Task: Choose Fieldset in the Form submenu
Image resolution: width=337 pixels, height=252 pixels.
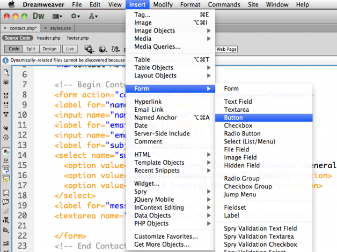Action: [x=263, y=208]
